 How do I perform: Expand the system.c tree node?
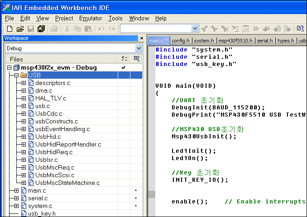pos(16,206)
